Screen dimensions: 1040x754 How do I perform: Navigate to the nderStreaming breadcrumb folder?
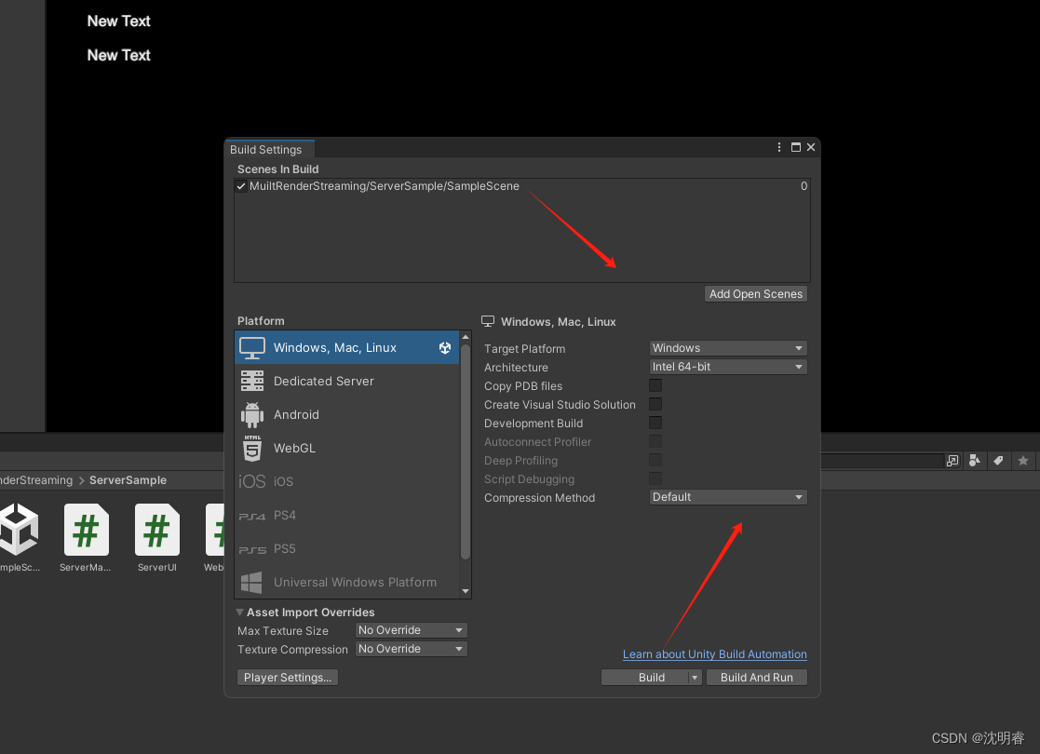(x=36, y=480)
